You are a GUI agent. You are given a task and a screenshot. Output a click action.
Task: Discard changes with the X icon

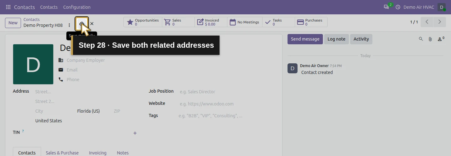coord(92,24)
